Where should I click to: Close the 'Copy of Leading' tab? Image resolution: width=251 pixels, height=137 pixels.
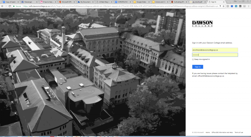tap(18, 2)
